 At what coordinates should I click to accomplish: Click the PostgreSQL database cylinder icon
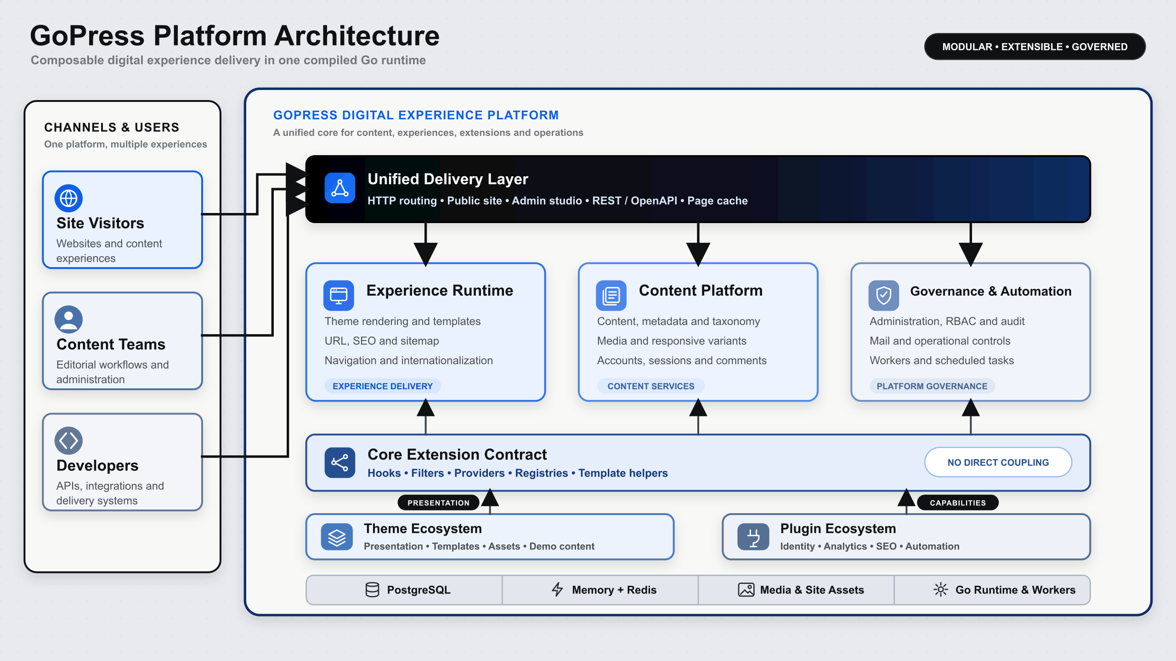[372, 590]
